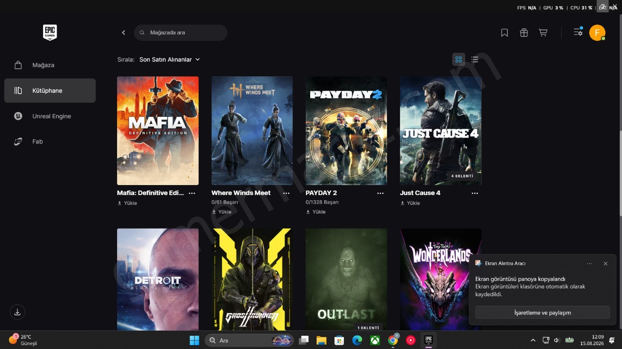Open the wishlist bookmark icon
The width and height of the screenshot is (622, 349).
[x=505, y=32]
